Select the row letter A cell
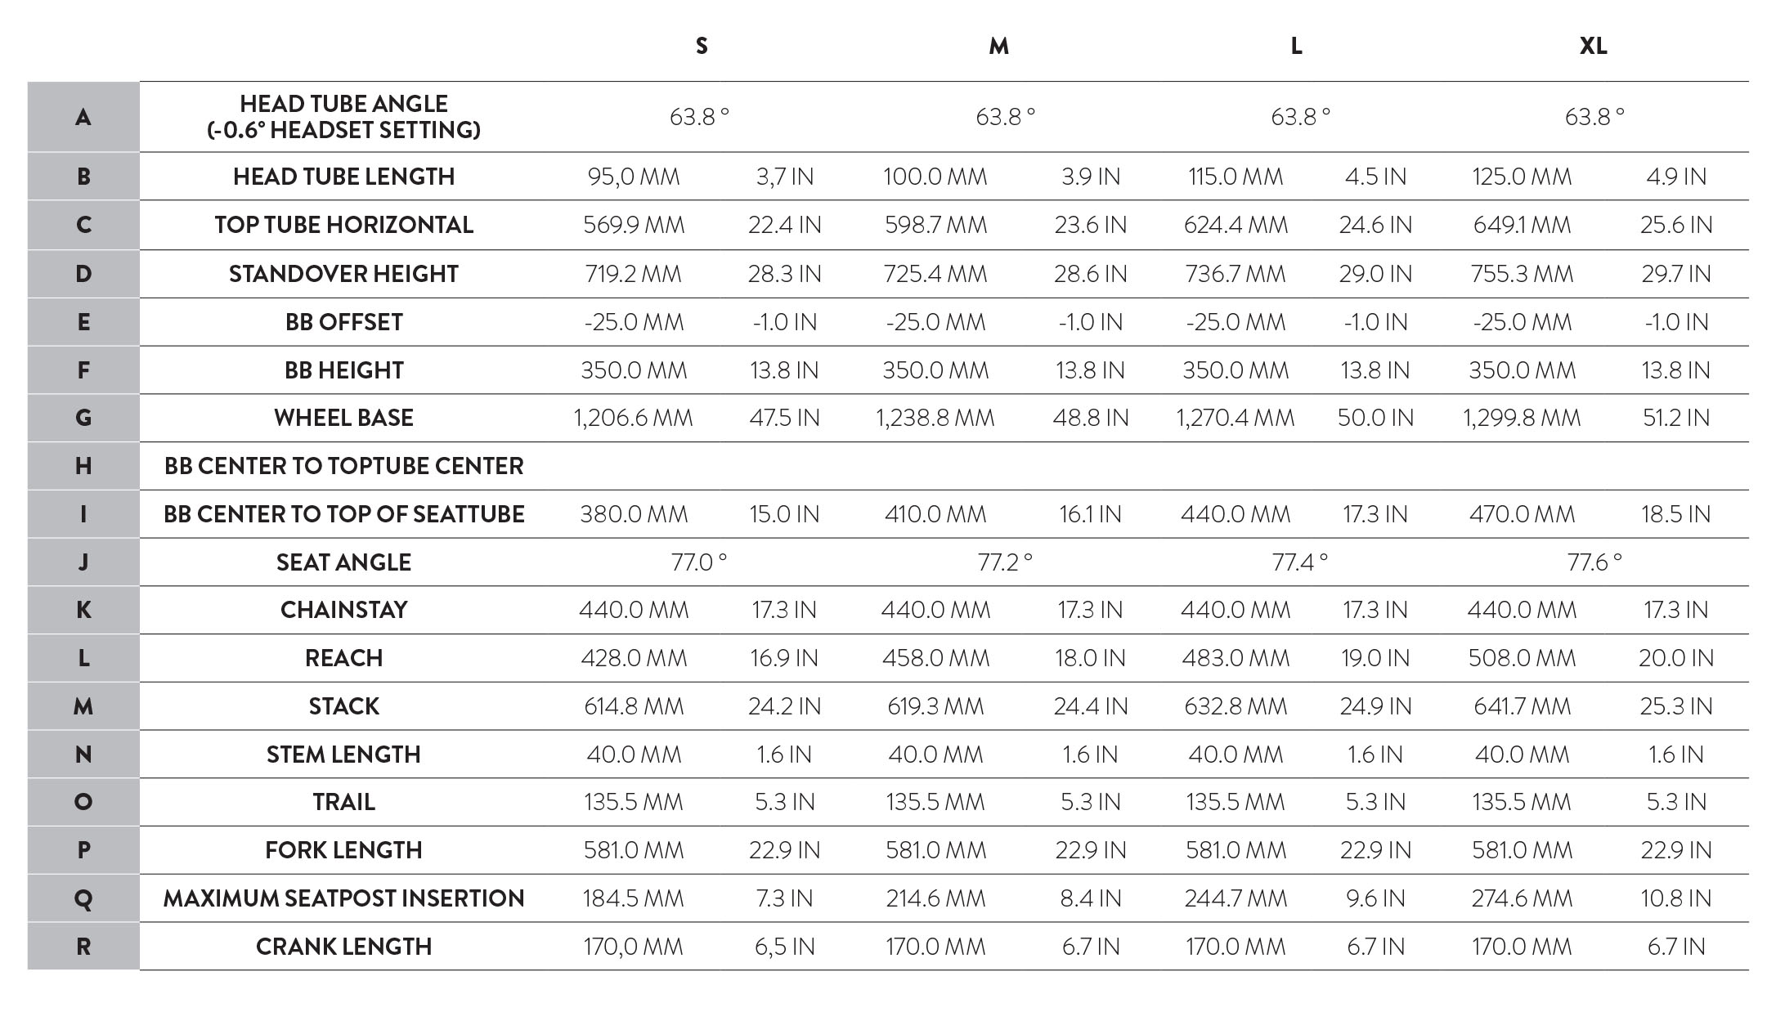 coord(83,117)
